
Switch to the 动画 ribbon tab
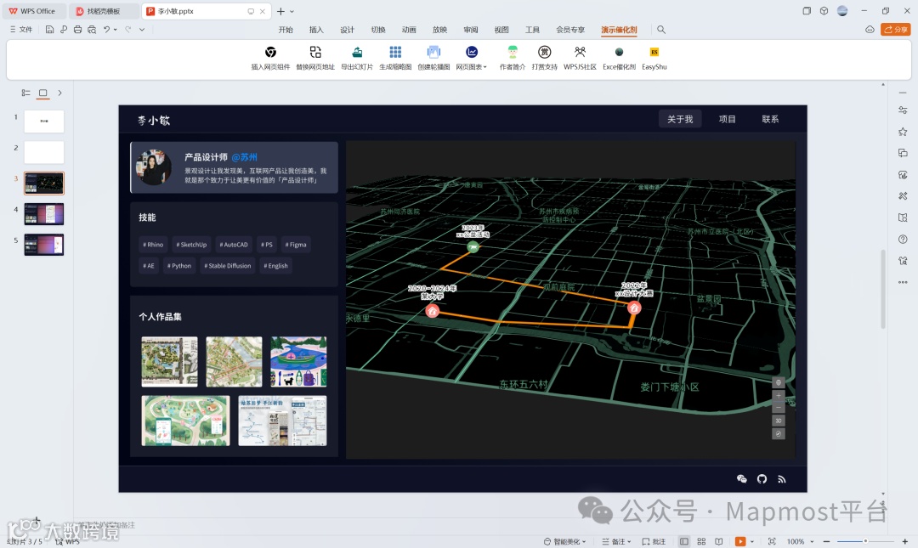[409, 30]
